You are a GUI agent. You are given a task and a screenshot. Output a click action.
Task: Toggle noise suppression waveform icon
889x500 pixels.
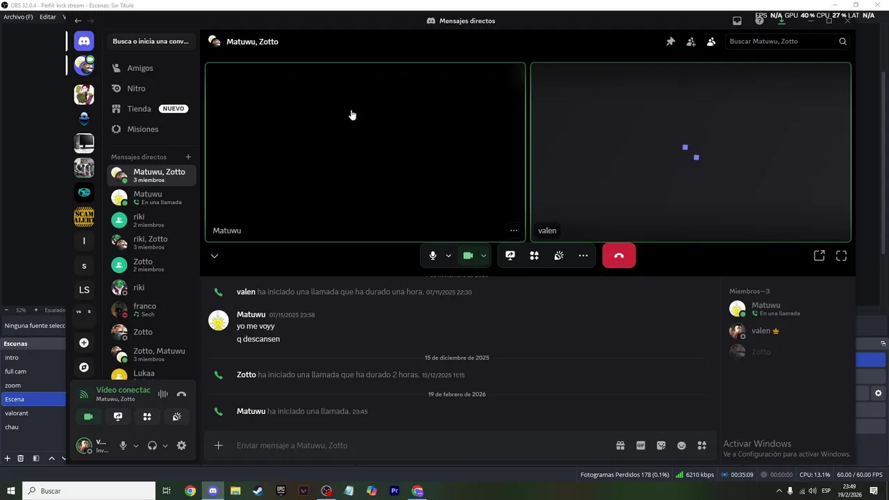pos(163,394)
